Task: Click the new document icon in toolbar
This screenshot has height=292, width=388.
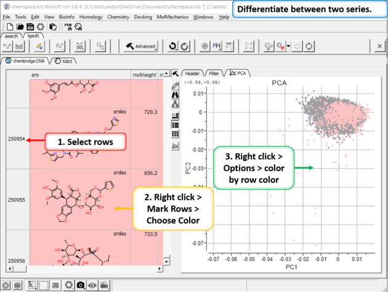Action: click(x=8, y=27)
